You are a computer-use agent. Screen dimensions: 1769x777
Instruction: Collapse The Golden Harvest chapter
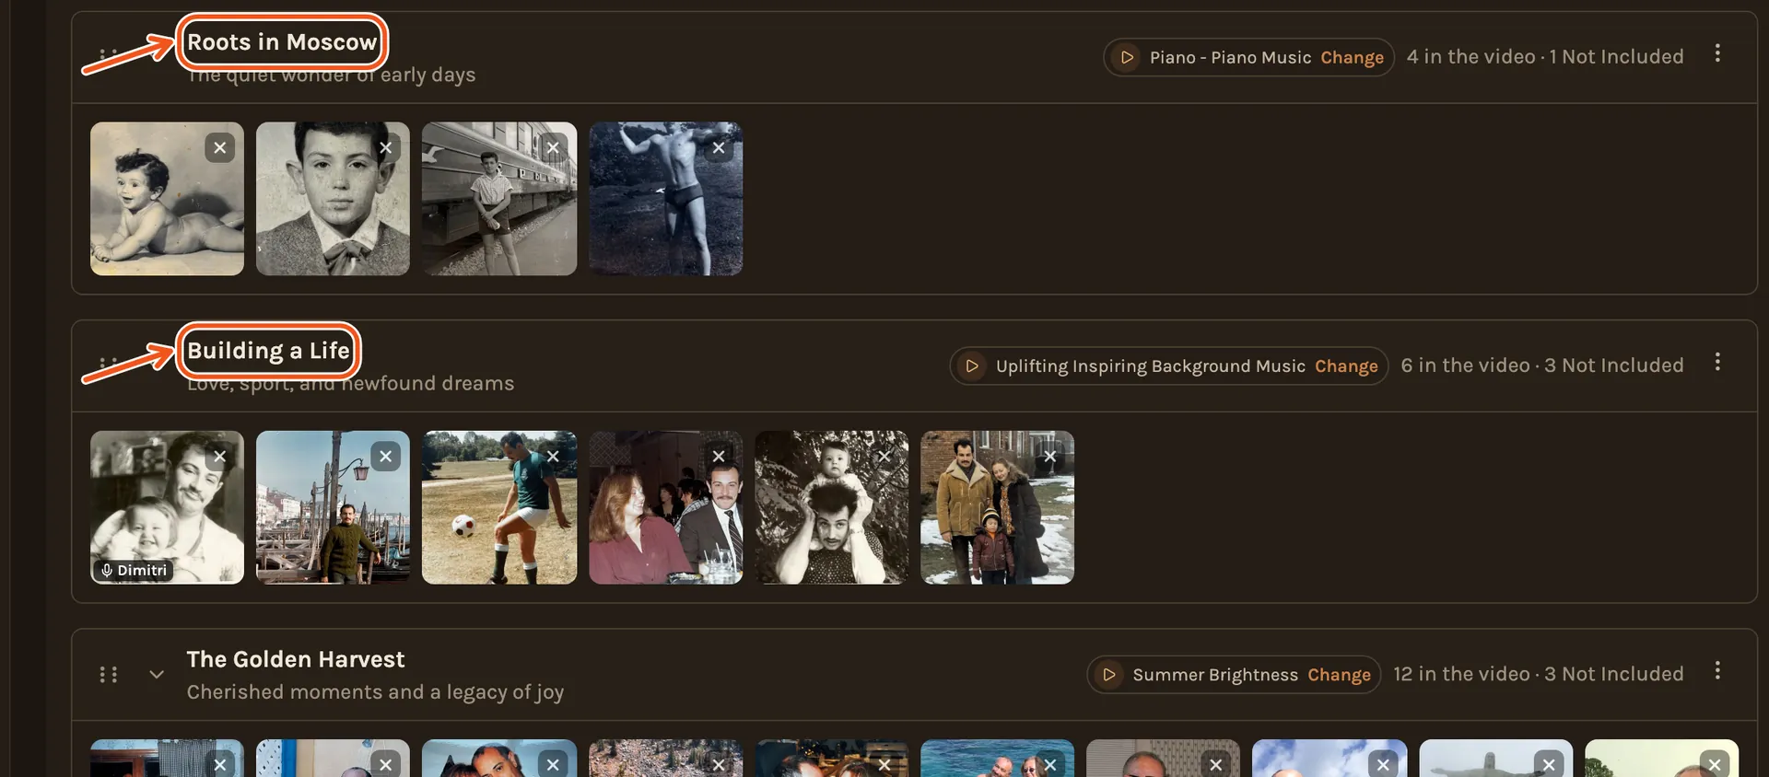tap(157, 675)
